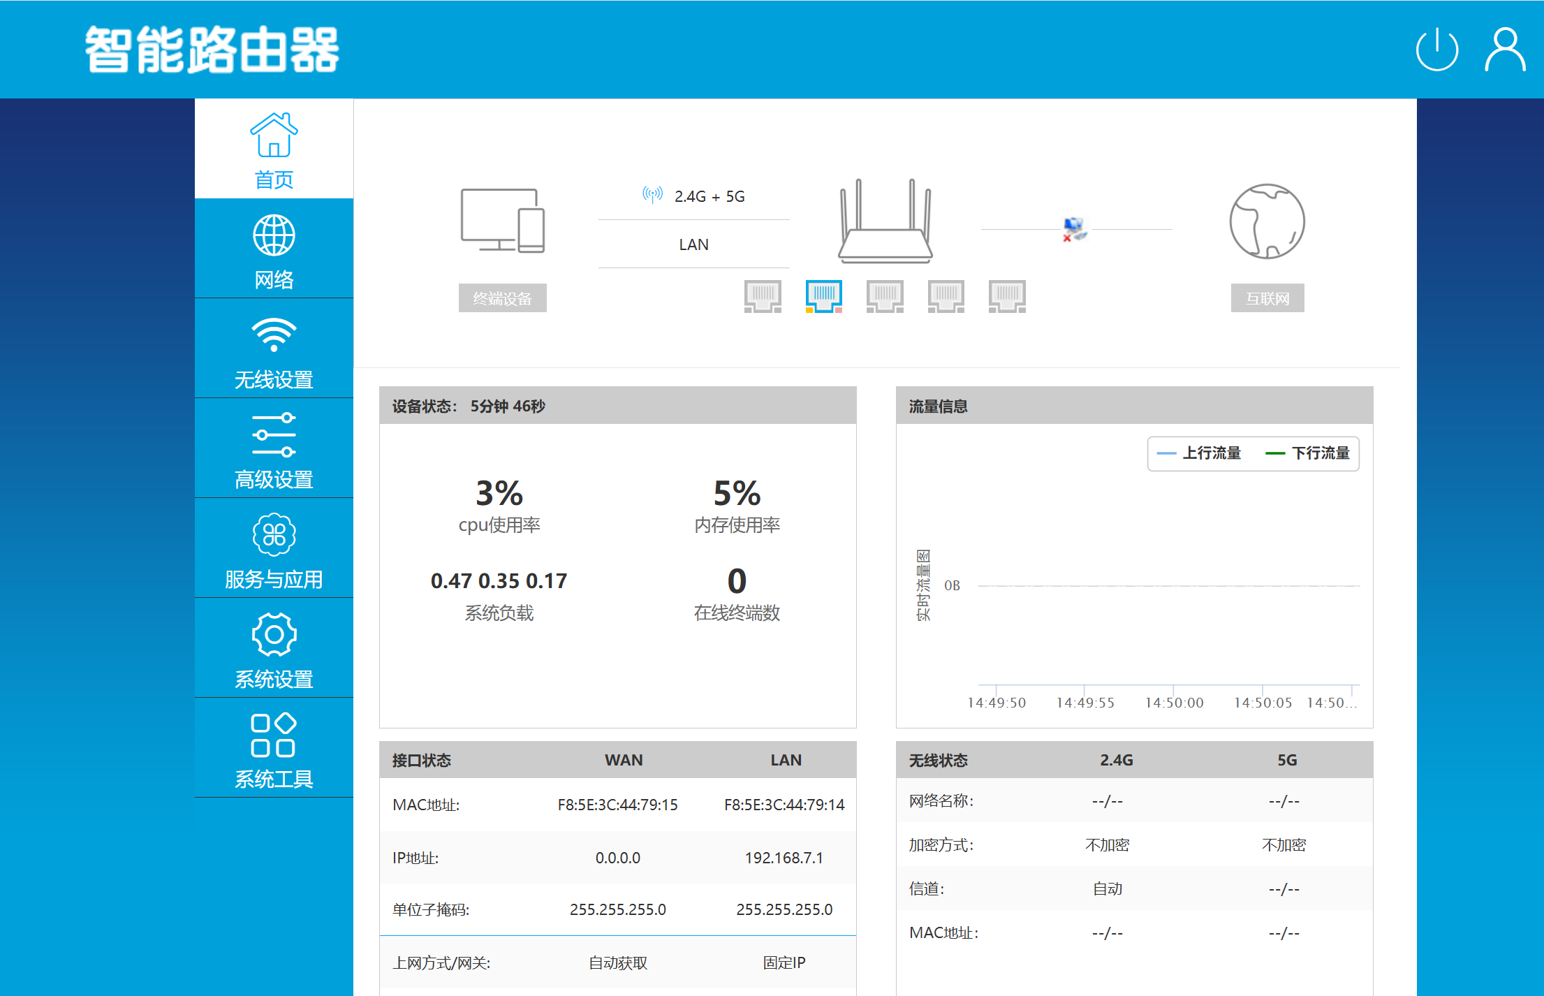The height and width of the screenshot is (996, 1544).
Task: Click the router illustration in topology diagram
Action: click(x=883, y=222)
